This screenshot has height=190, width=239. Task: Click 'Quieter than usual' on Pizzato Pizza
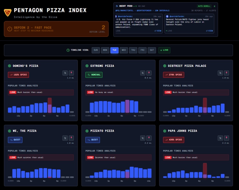click(105, 157)
